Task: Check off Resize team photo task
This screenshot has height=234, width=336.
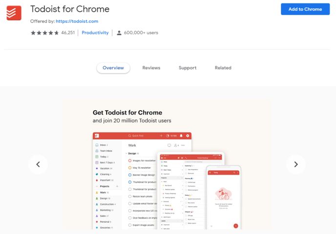Action: pyautogui.click(x=130, y=196)
